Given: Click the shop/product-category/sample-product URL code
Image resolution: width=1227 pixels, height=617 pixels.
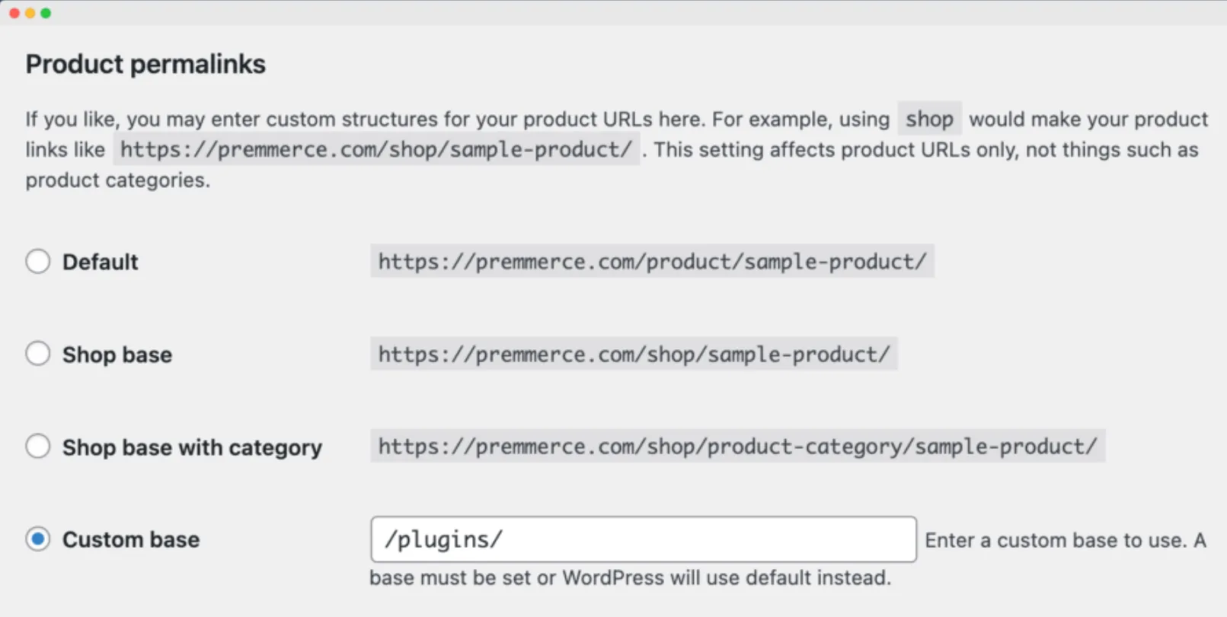Looking at the screenshot, I should pos(738,446).
